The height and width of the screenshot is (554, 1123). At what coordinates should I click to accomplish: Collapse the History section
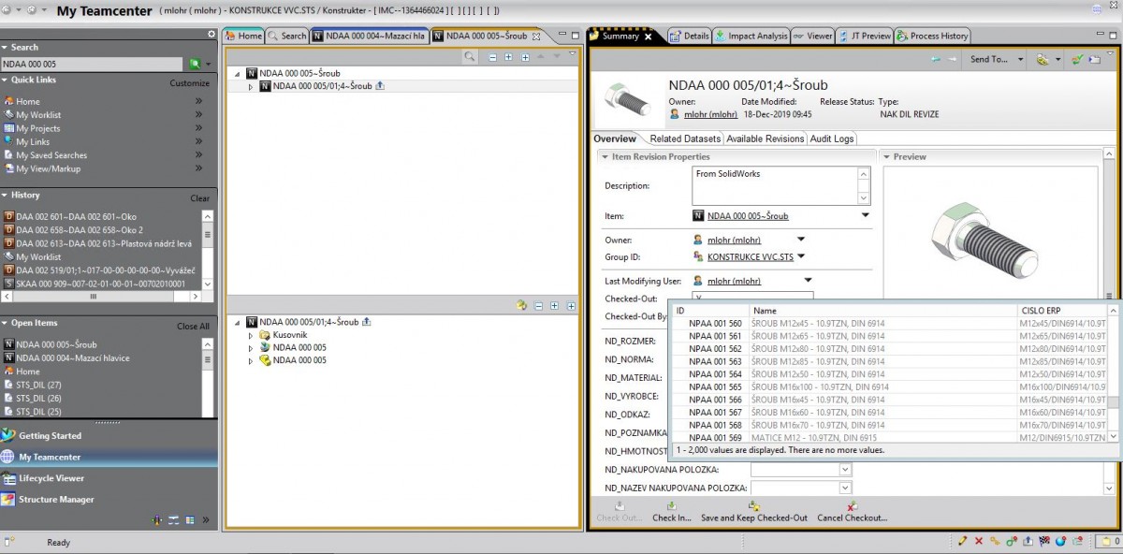pyautogui.click(x=5, y=196)
